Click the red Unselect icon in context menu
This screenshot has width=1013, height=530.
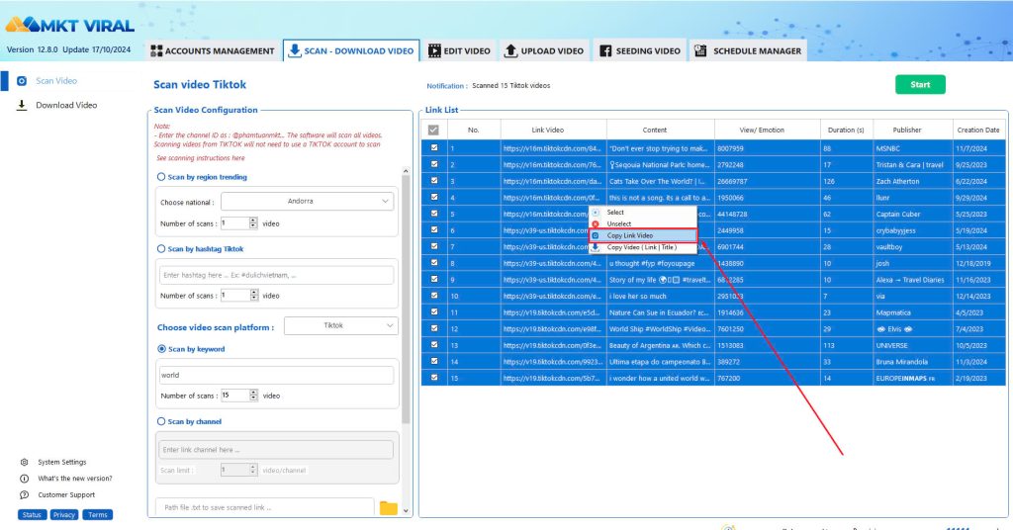point(596,224)
